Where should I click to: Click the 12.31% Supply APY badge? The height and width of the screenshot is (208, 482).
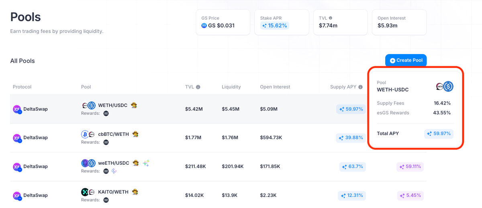352,196
